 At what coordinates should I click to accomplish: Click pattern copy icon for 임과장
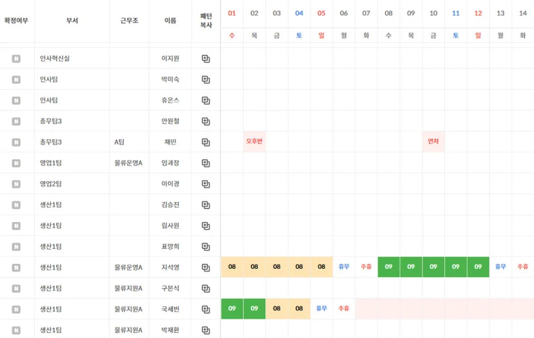(206, 163)
